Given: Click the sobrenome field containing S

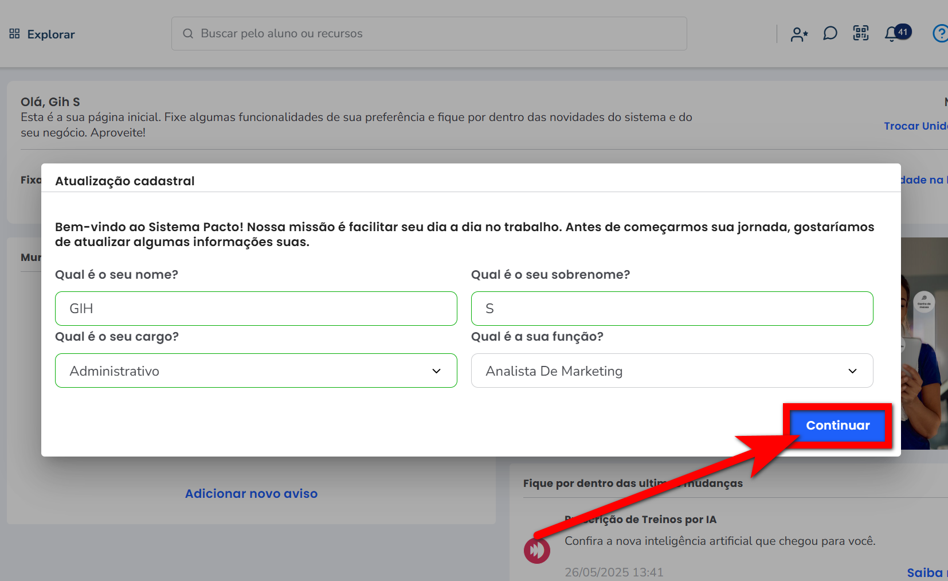Looking at the screenshot, I should [x=672, y=309].
